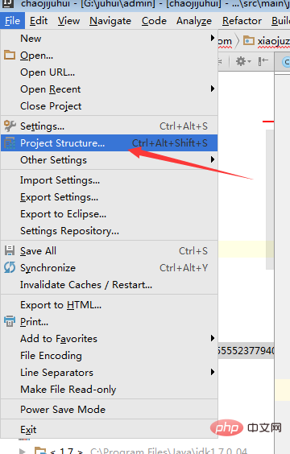Click the gear icon in the toolbar

tap(241, 61)
